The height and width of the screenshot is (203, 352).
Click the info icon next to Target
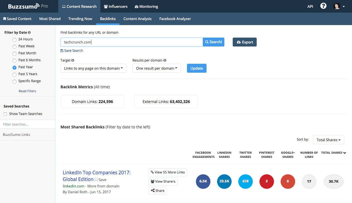[x=73, y=60]
